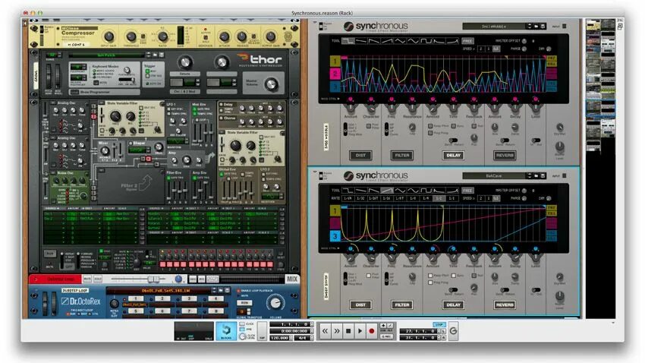
Task: Collapse the lower Synchronous device fold arrow
Action: [315, 172]
